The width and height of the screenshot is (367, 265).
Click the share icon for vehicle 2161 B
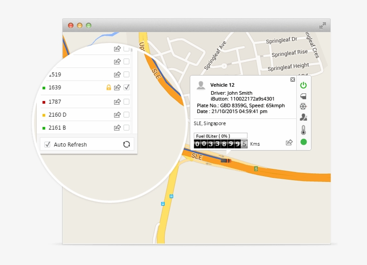(117, 127)
